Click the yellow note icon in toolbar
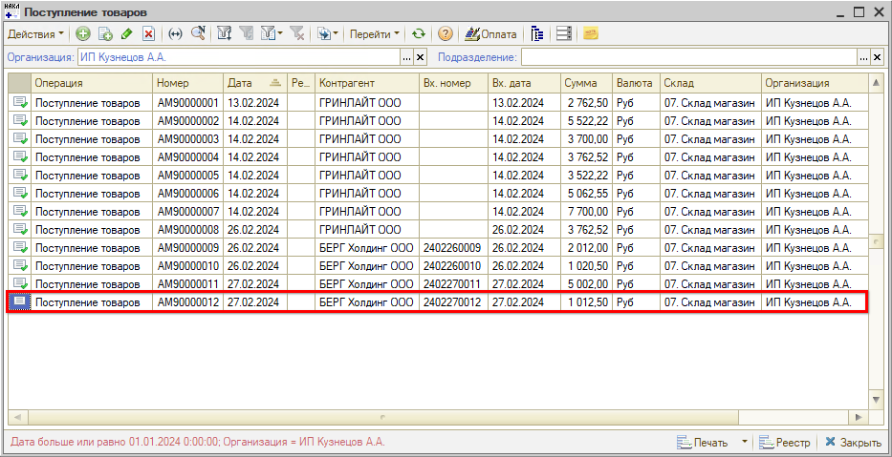This screenshot has width=892, height=457. [x=591, y=34]
